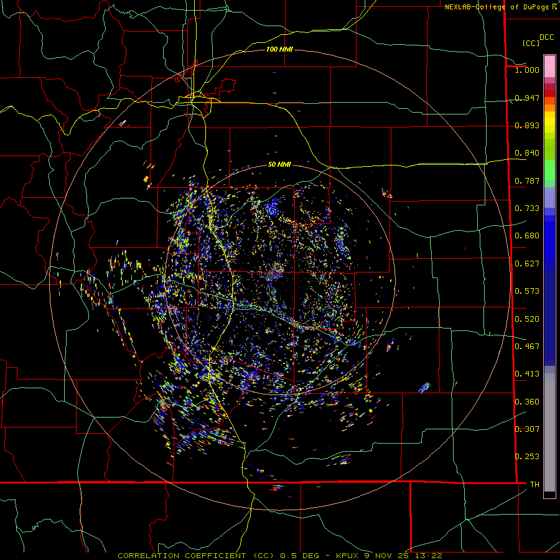Select the 0.573 color scale value
The height and width of the screenshot is (560, 560).
click(527, 291)
